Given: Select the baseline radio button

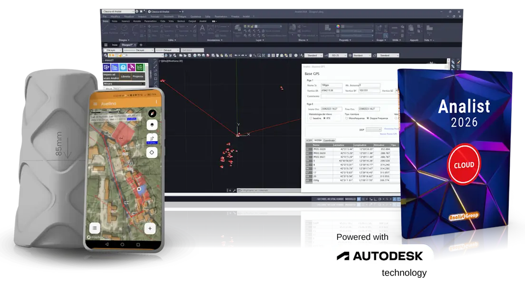Looking at the screenshot, I should click(x=311, y=118).
